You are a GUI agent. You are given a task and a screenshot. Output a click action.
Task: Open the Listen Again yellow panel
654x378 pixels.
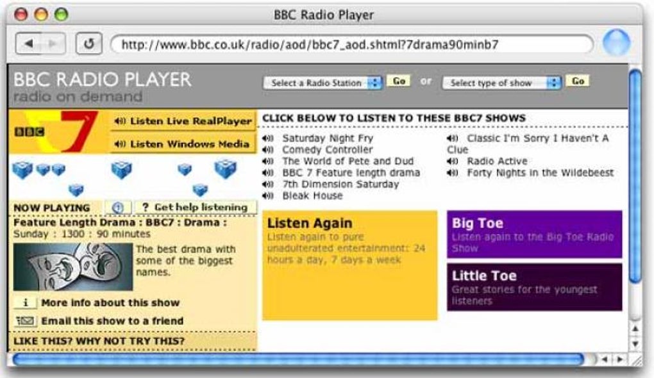[x=350, y=265]
